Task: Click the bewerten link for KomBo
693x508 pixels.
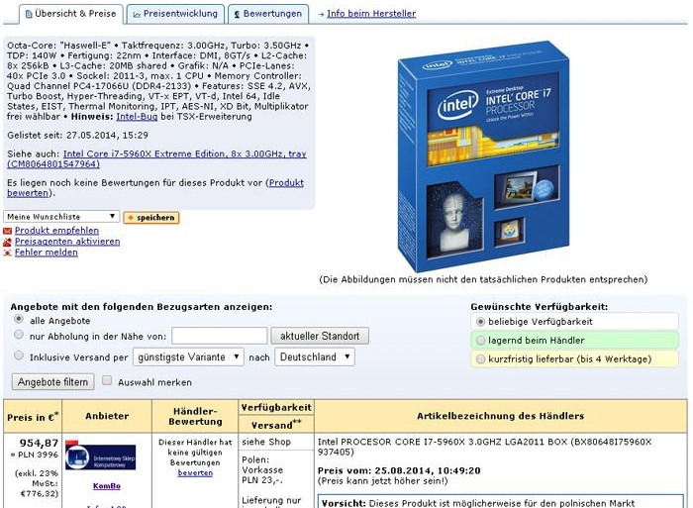Action: (195, 473)
